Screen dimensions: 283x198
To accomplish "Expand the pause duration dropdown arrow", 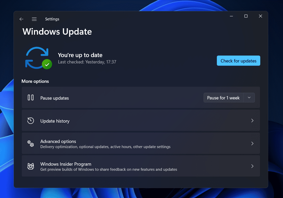I will coord(249,98).
